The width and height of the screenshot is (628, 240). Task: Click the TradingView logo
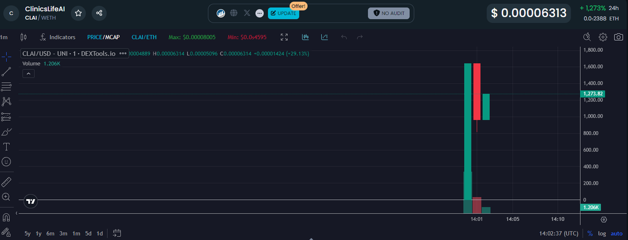pos(31,201)
